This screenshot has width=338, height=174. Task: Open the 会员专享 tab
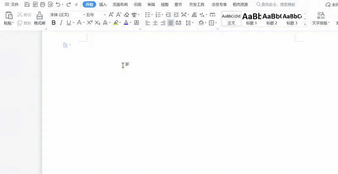[x=219, y=5]
